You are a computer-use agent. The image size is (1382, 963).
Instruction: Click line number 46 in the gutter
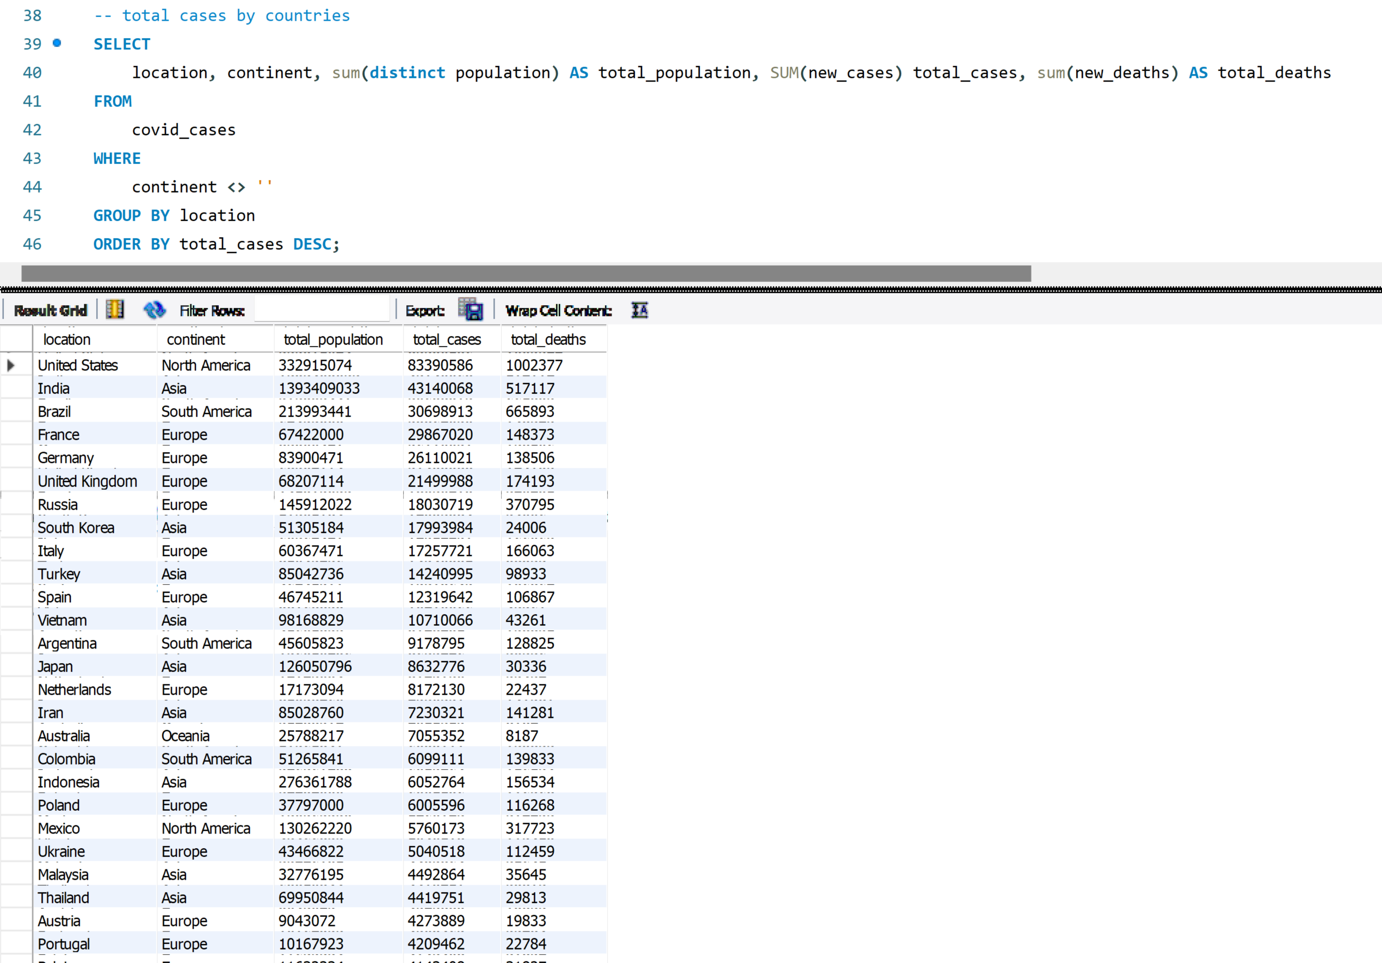pos(32,244)
